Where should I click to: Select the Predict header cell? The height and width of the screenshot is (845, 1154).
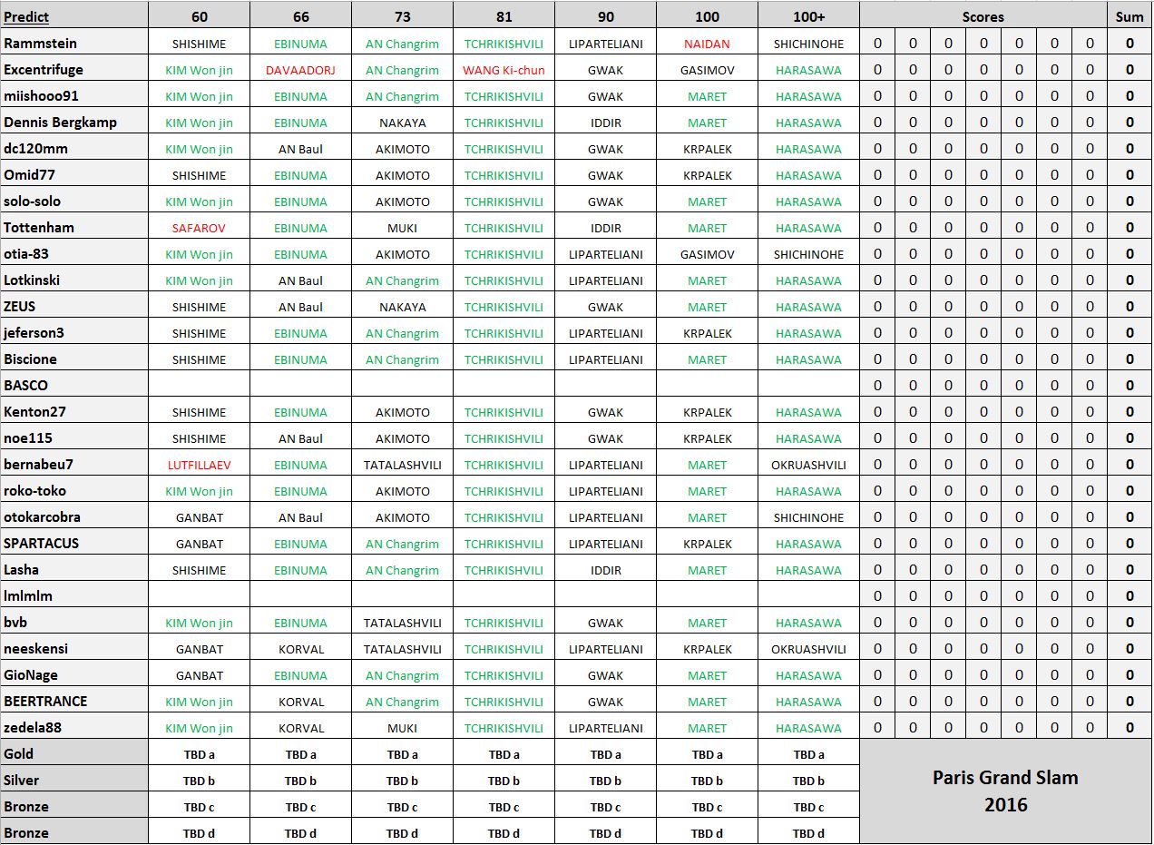[74, 16]
